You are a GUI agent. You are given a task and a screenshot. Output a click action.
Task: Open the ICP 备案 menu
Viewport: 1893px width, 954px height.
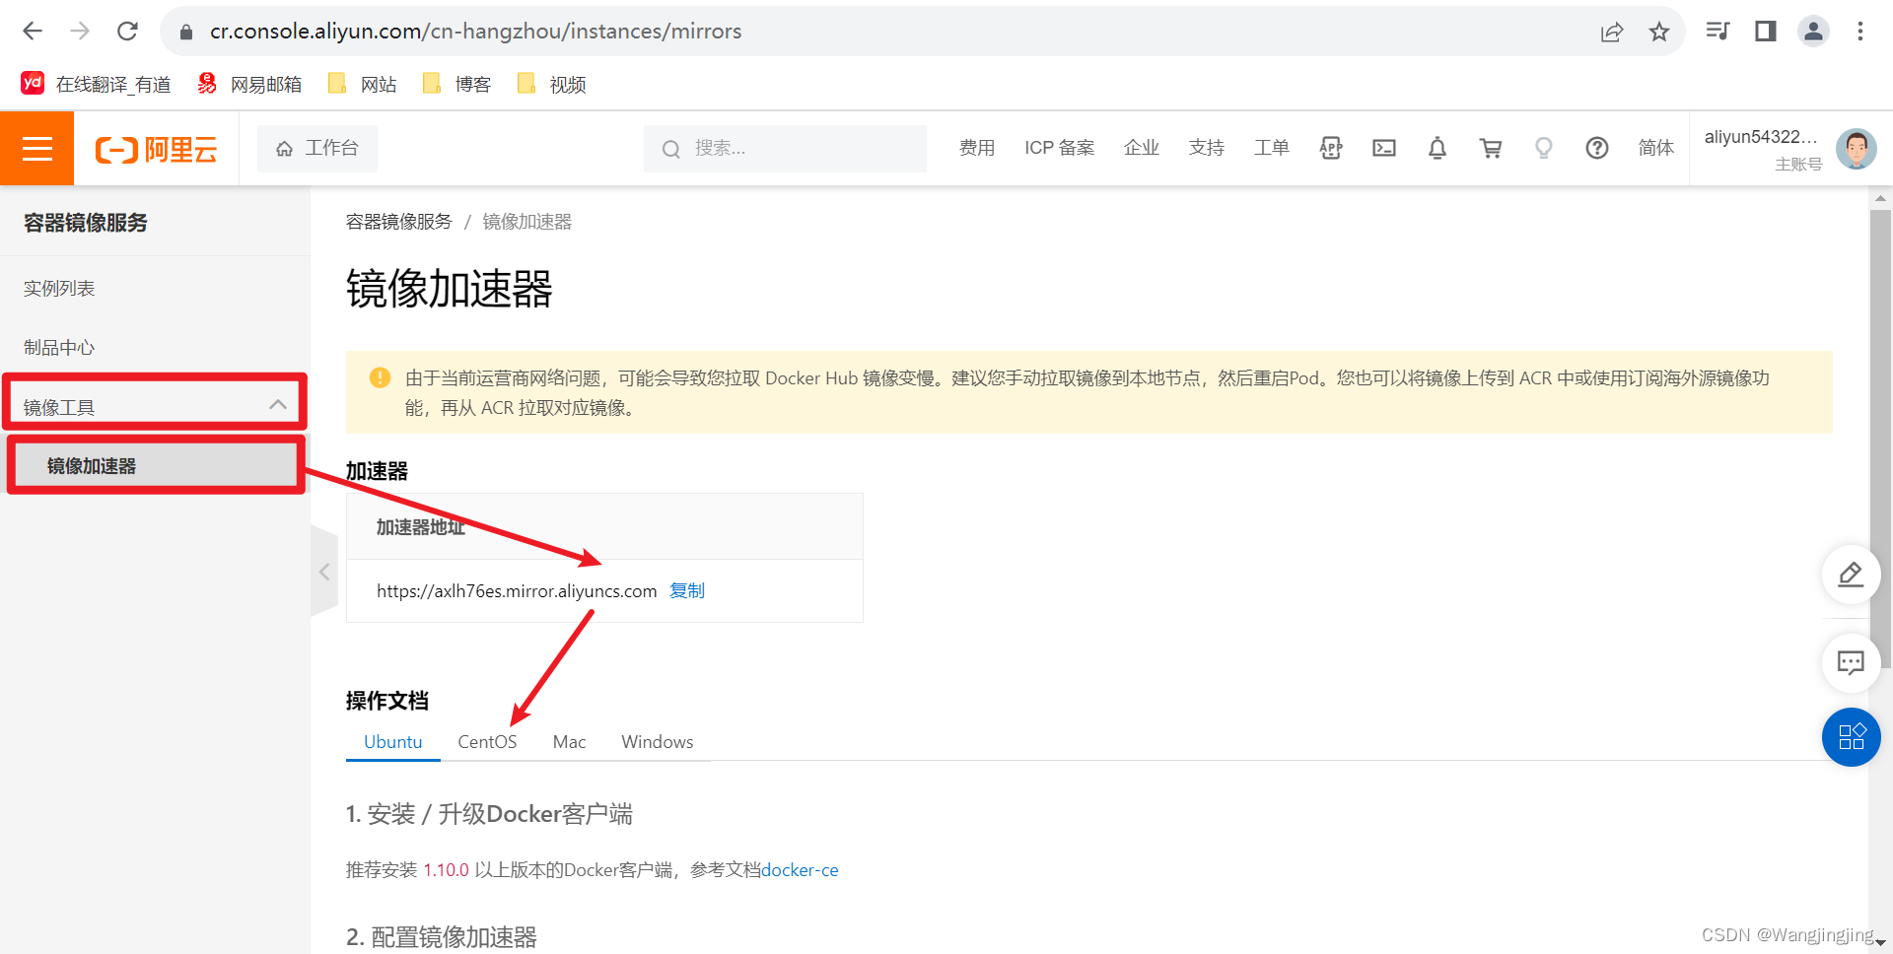point(1059,148)
